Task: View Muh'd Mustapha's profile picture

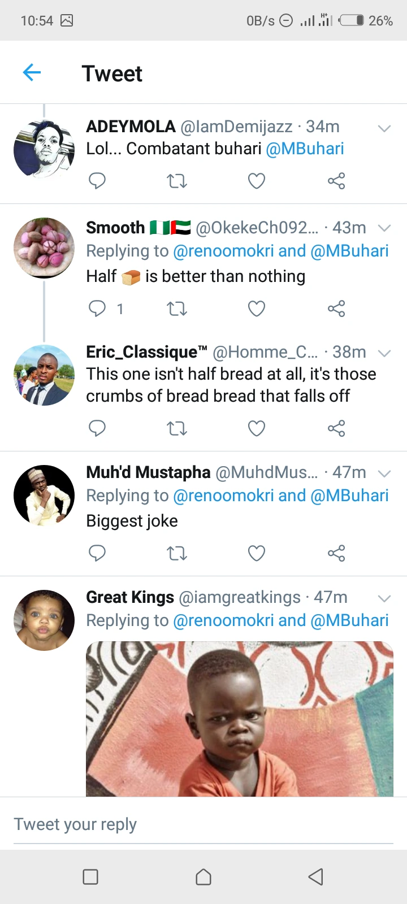Action: pos(44,496)
